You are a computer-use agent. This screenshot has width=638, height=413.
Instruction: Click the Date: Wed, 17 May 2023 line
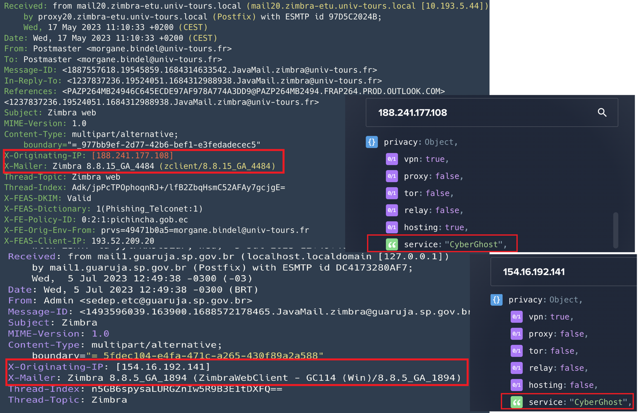111,38
